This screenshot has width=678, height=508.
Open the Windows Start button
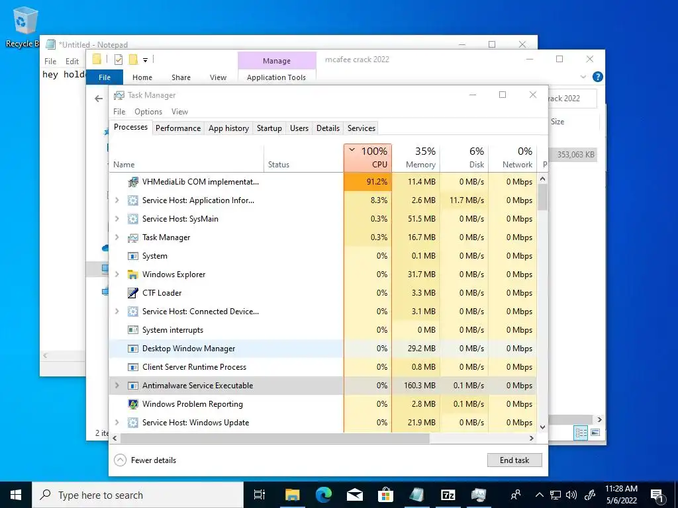coord(16,495)
